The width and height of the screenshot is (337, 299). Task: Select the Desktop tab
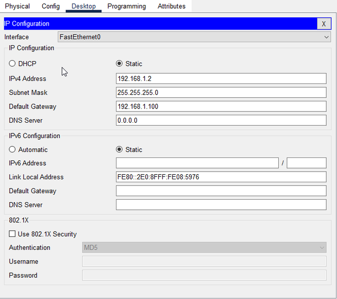coord(84,6)
